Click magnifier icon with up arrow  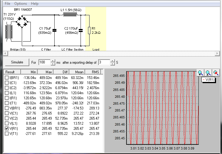coord(208,73)
